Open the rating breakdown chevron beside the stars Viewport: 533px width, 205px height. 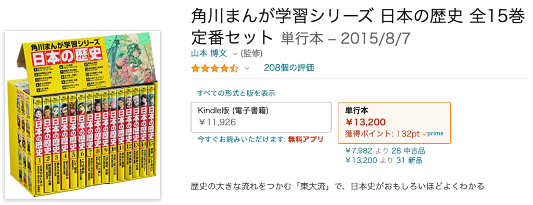pos(247,68)
